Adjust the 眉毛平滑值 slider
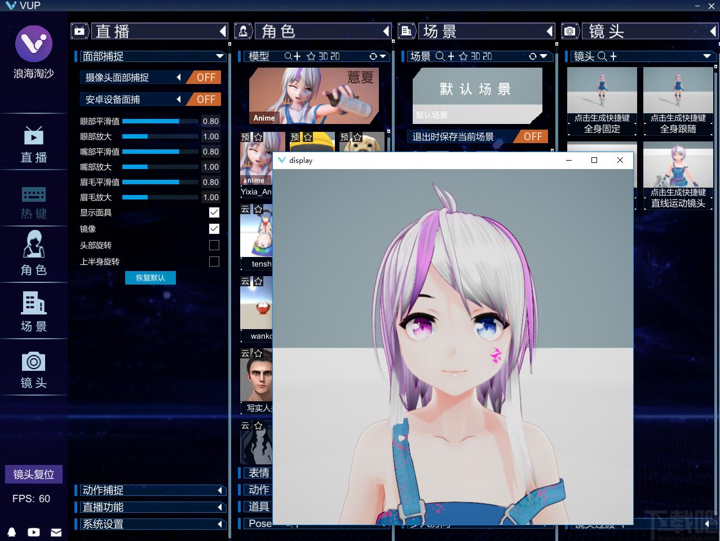Image resolution: width=720 pixels, height=541 pixels. point(160,182)
